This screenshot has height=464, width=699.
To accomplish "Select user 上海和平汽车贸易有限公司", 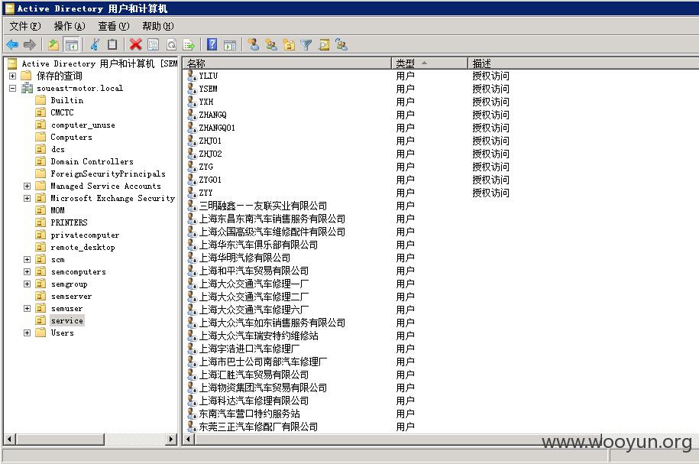I will 254,271.
